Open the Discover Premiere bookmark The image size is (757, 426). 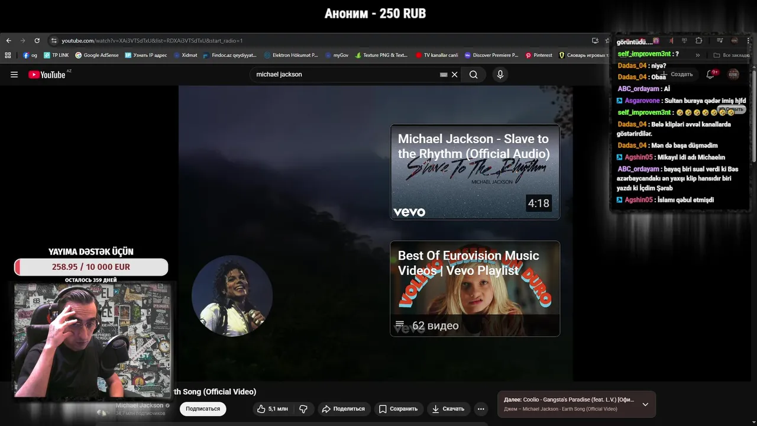point(491,55)
